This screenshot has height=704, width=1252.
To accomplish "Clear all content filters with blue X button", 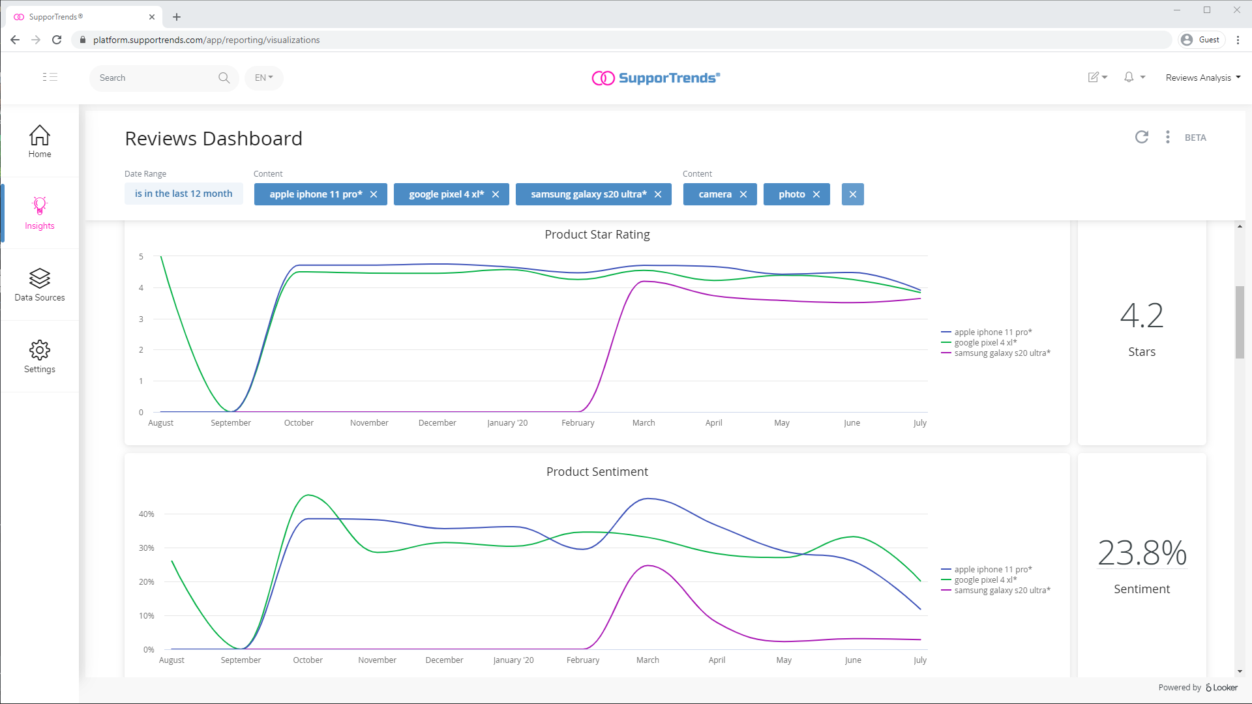I will tap(853, 194).
